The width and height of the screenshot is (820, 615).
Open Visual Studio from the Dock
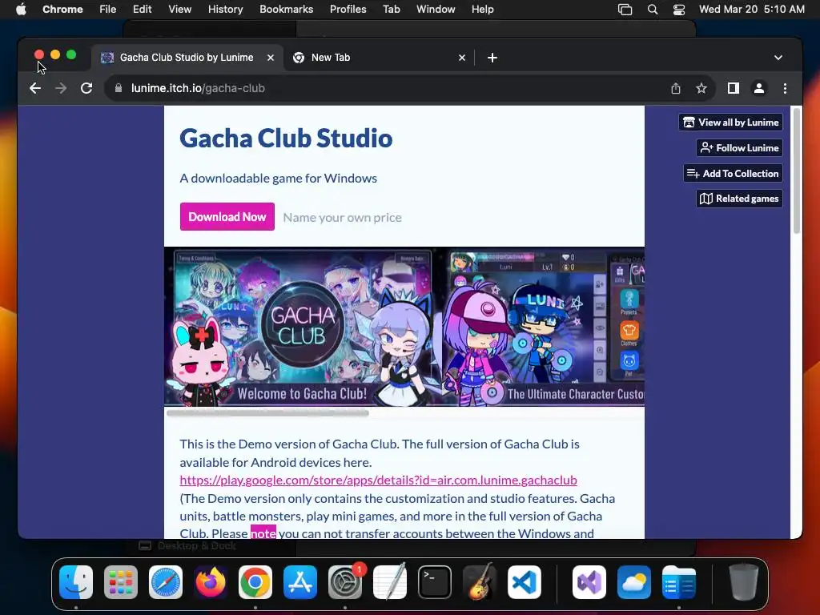tap(589, 582)
